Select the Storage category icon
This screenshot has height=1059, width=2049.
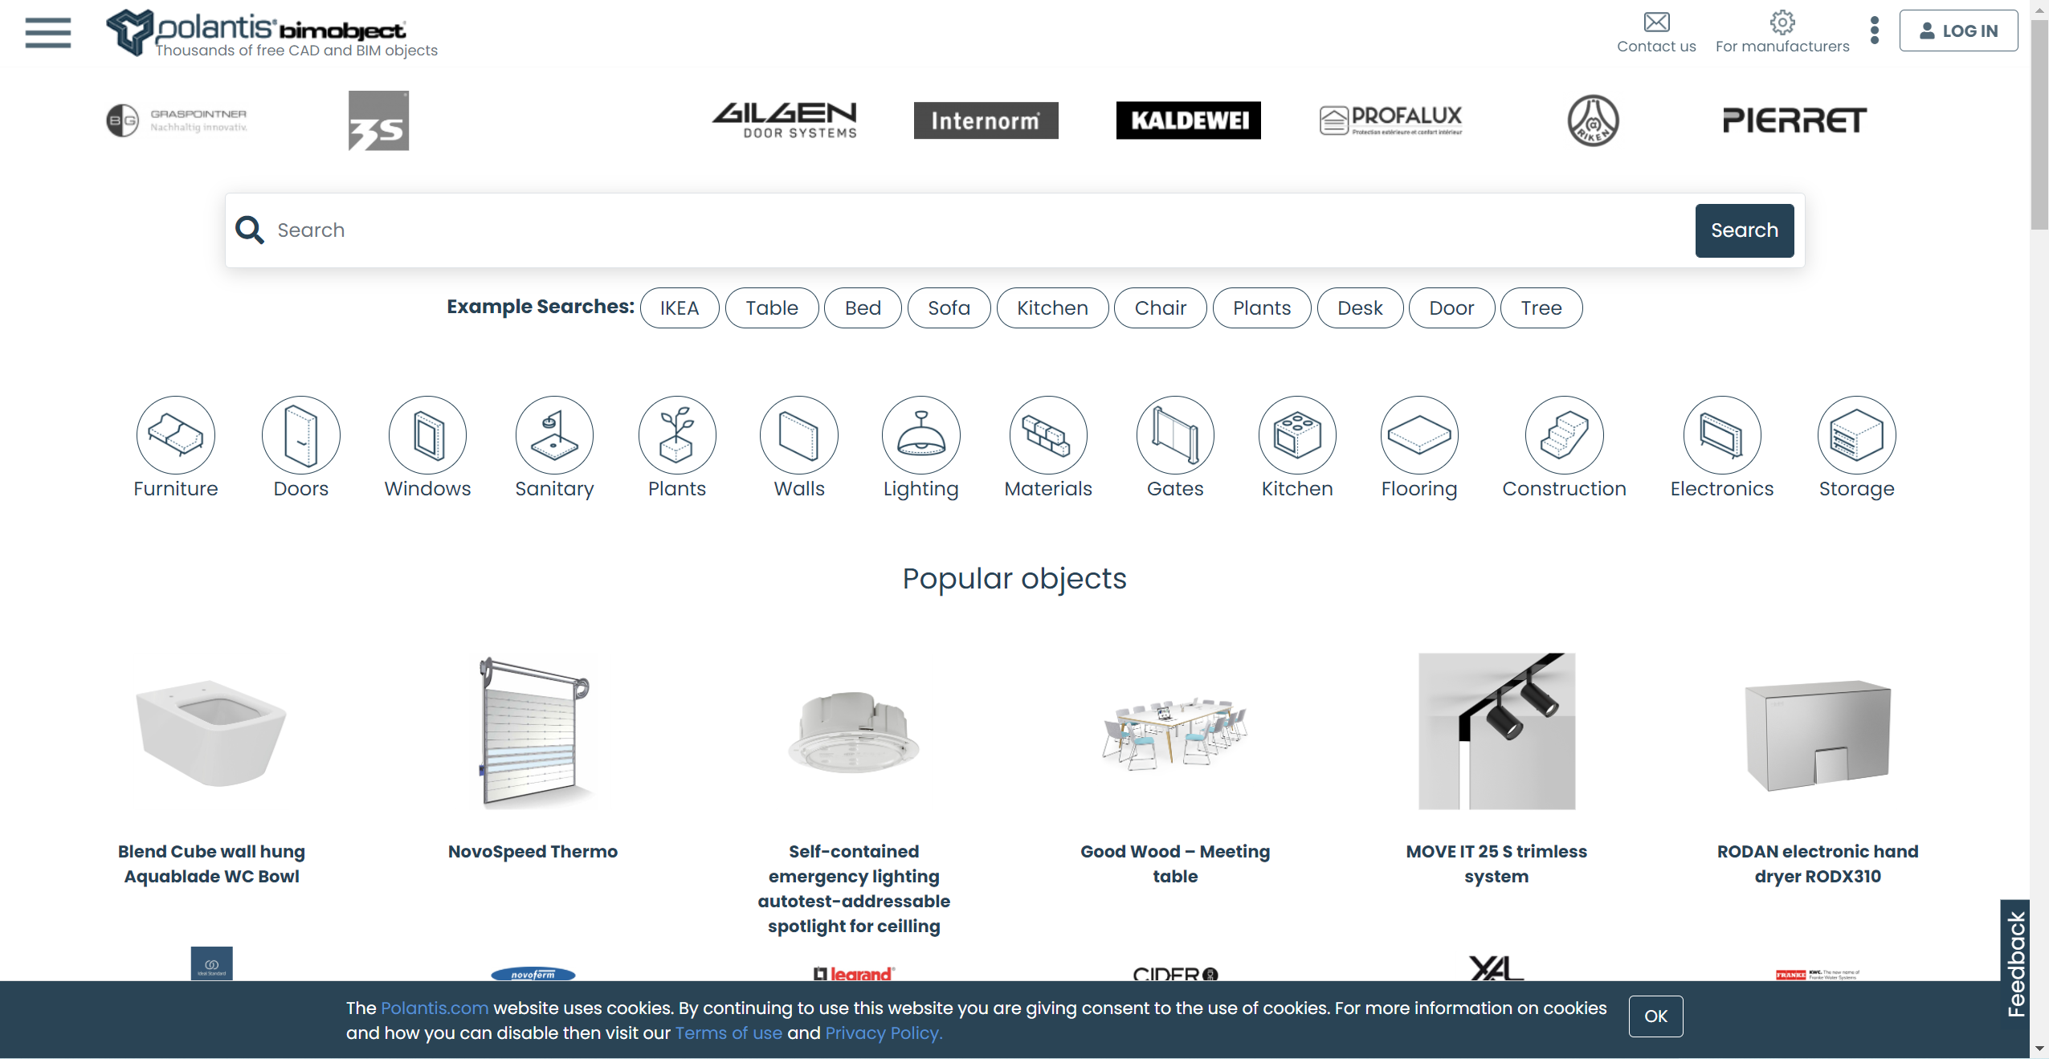pyautogui.click(x=1857, y=435)
